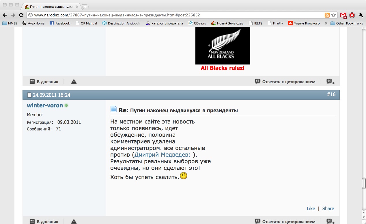
Task: Multi-quote the All Blacks post via quote-plus icon
Action: 330,82
